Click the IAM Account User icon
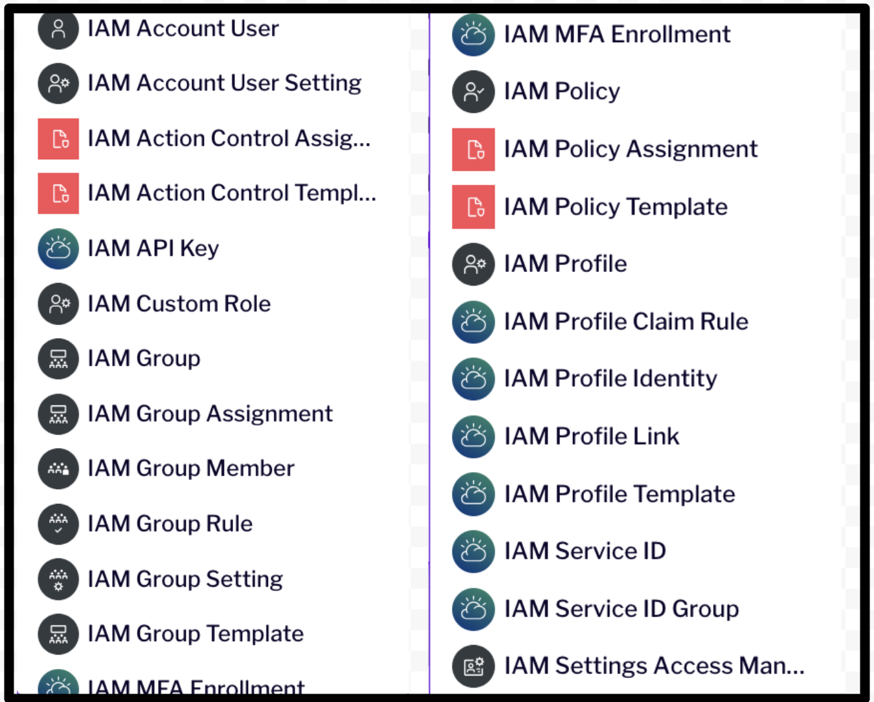Screen dimensions: 874x702 (x=58, y=29)
